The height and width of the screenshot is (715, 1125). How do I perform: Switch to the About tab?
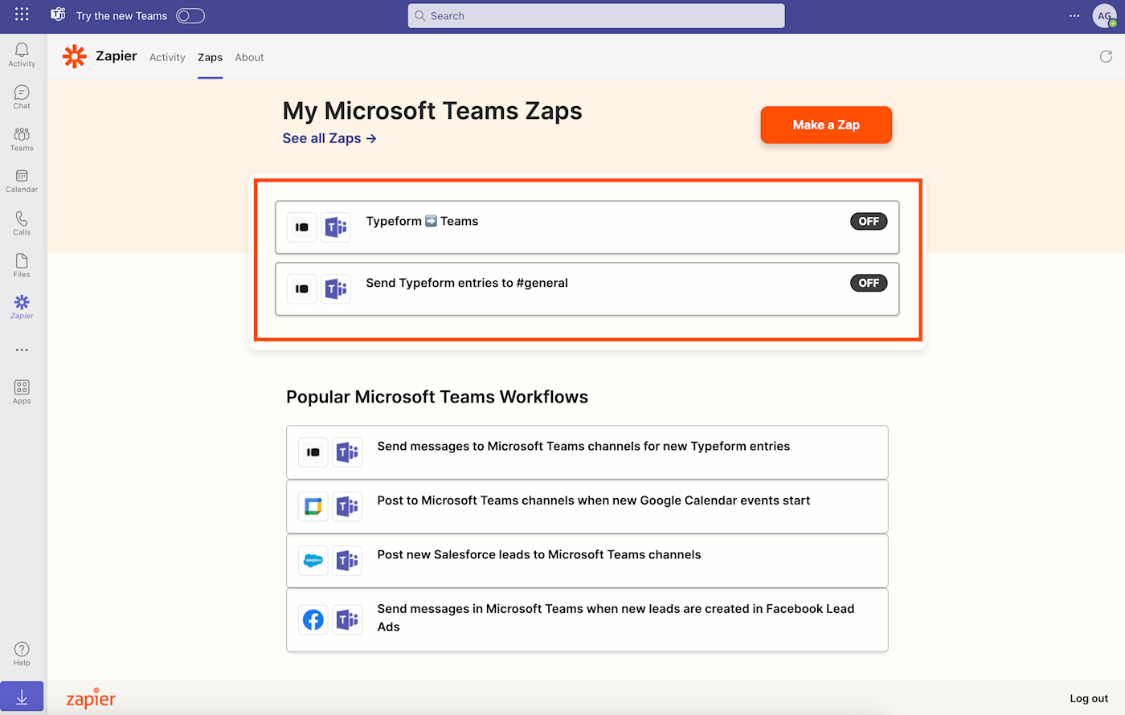pyautogui.click(x=249, y=58)
